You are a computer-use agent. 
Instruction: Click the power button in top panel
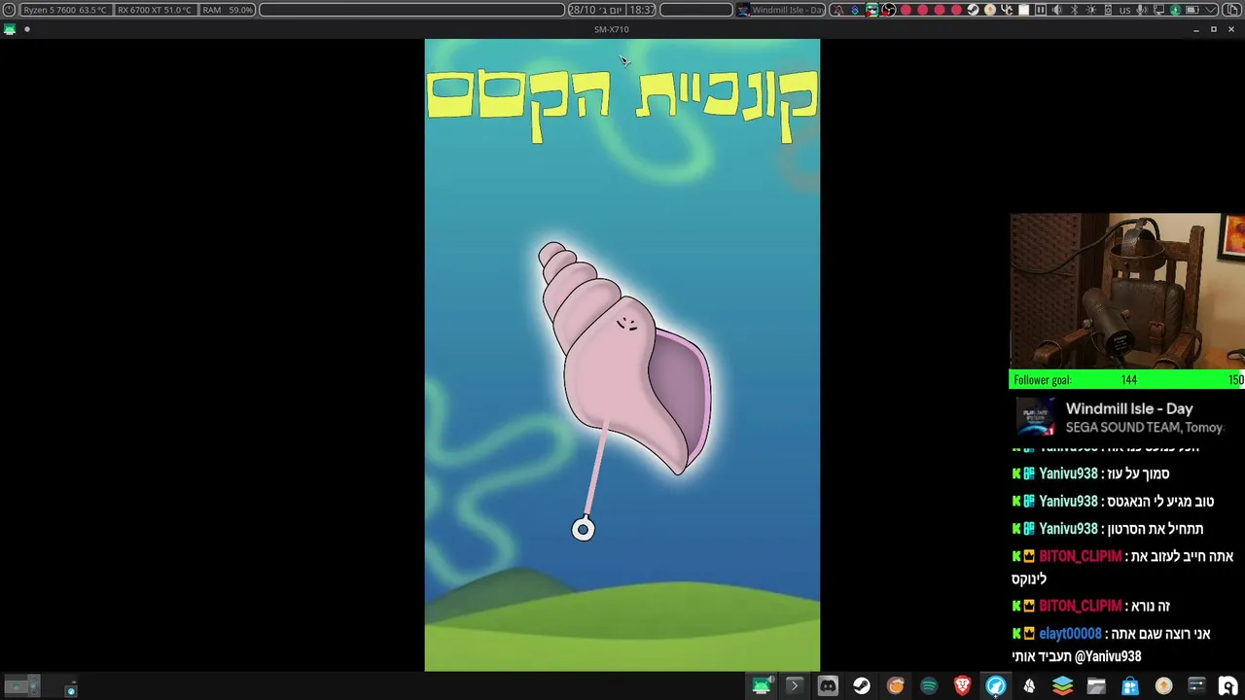tap(9, 10)
